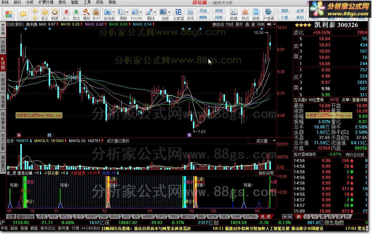The image size is (372, 235).
Task: Open the 模拟 gavel icon
Action: 86,12
